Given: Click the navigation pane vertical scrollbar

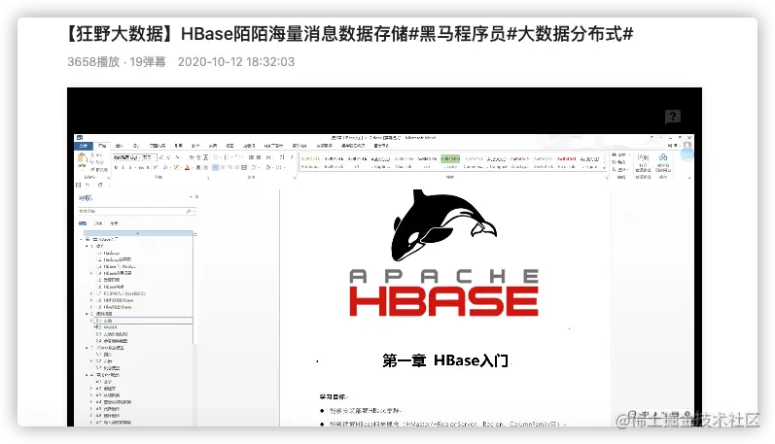Looking at the screenshot, I should [195, 288].
